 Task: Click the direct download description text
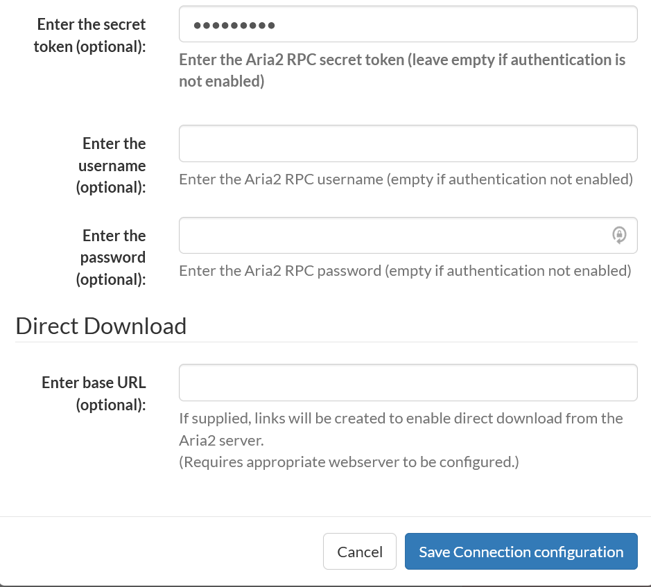coord(401,428)
